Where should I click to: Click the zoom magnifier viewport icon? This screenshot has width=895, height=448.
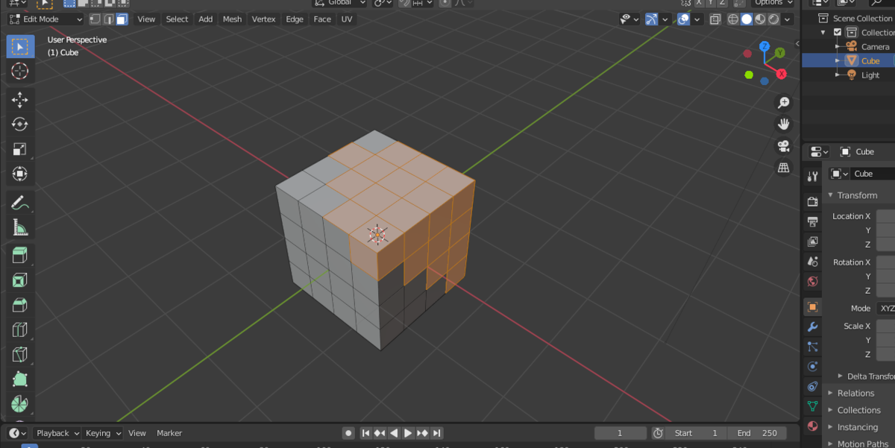coord(784,102)
